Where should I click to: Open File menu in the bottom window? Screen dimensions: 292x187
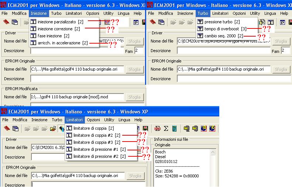pyautogui.click(x=5, y=120)
